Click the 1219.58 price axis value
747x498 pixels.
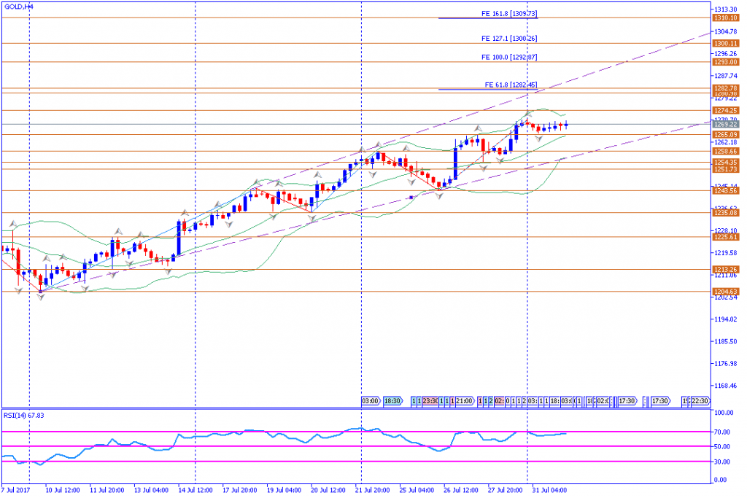[x=726, y=253]
